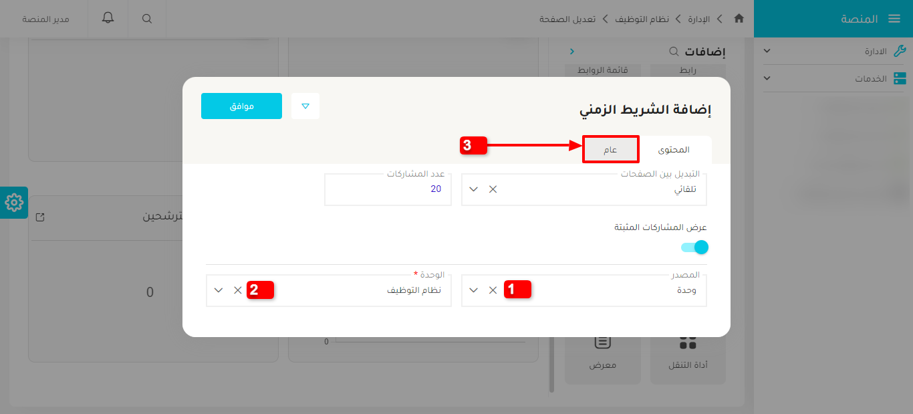
Task: Open the search from the top bar
Action: coord(146,19)
